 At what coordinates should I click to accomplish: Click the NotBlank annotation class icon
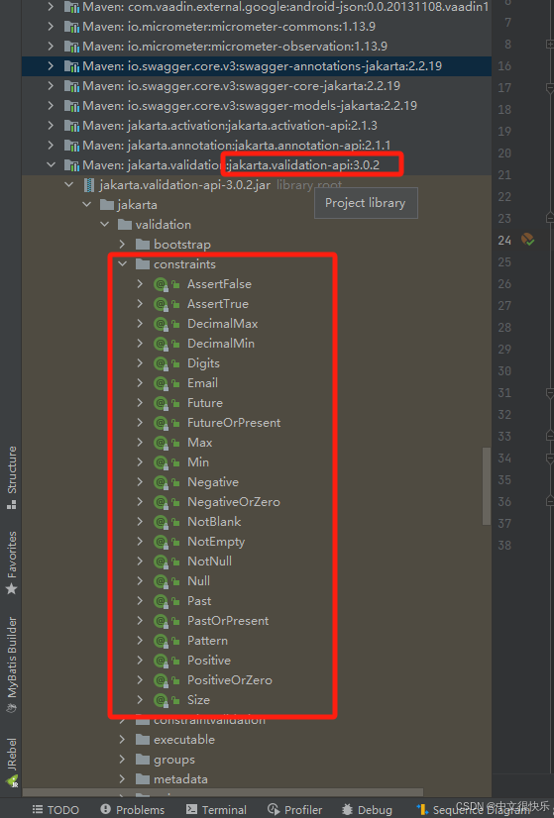point(161,522)
